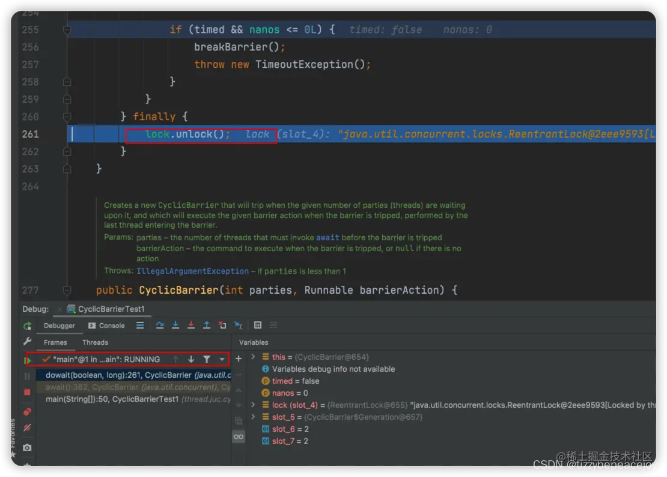The width and height of the screenshot is (667, 477).
Task: Click line number 257 in gutter
Action: tap(31, 65)
